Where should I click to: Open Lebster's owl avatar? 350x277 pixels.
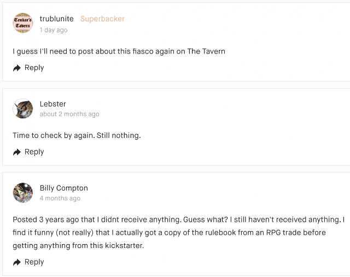[x=23, y=108]
